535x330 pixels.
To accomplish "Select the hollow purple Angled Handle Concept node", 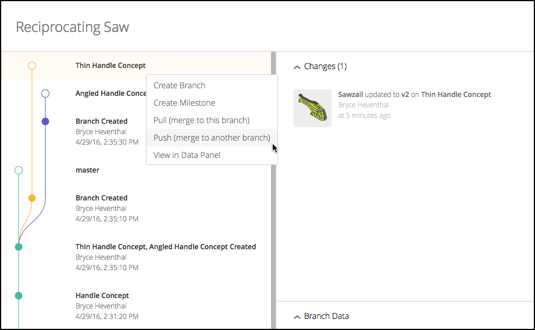I will click(45, 94).
